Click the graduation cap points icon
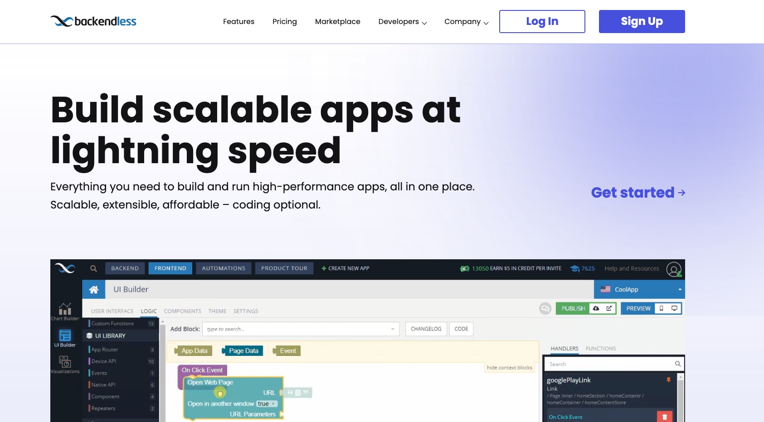 [574, 268]
